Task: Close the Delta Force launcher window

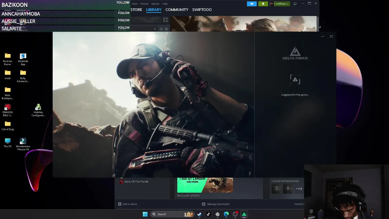Action: [331, 36]
